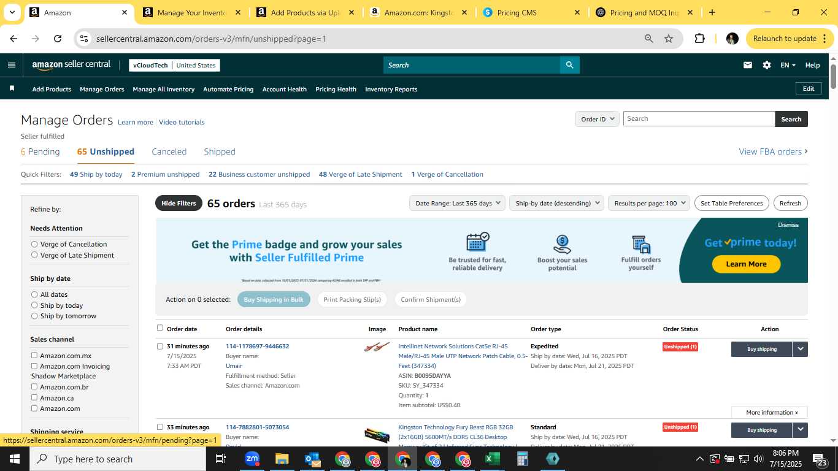The width and height of the screenshot is (838, 471).
Task: Open the notifications center icon
Action: pyautogui.click(x=820, y=459)
